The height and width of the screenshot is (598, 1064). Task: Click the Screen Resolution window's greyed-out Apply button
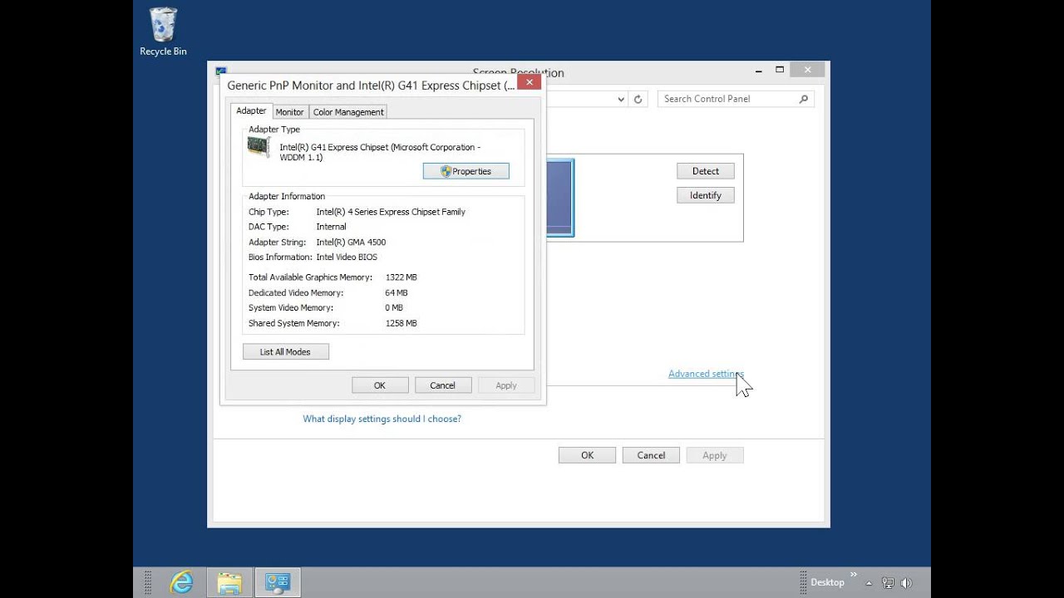tap(715, 455)
